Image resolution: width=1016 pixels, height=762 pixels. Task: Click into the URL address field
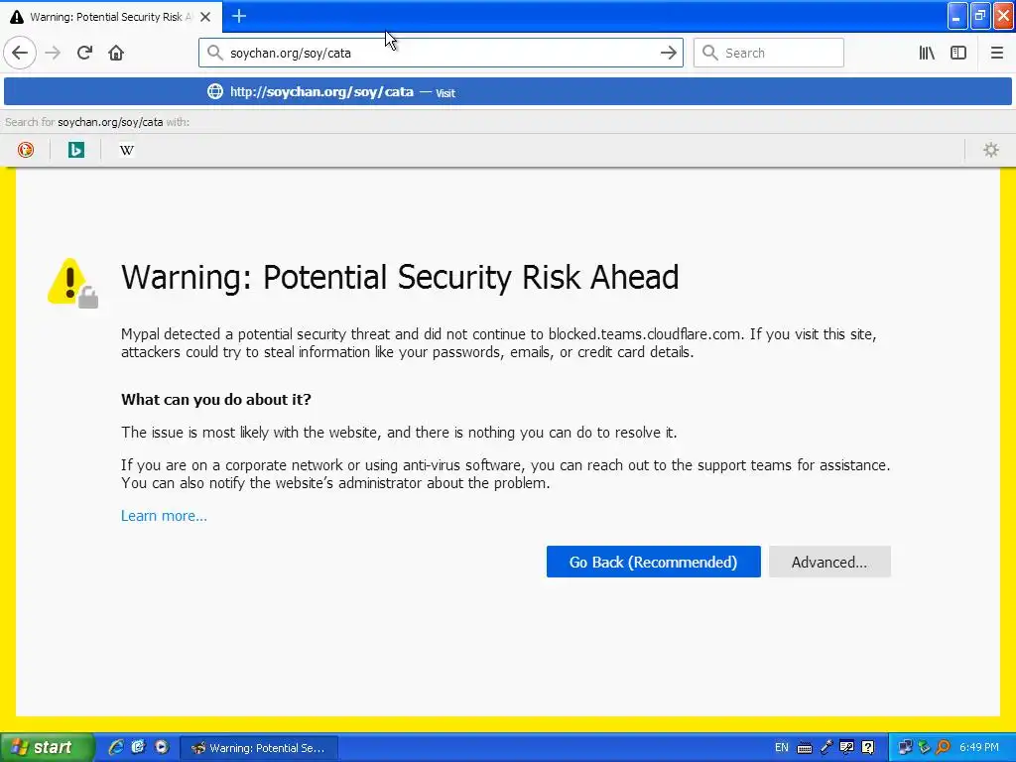tap(441, 54)
